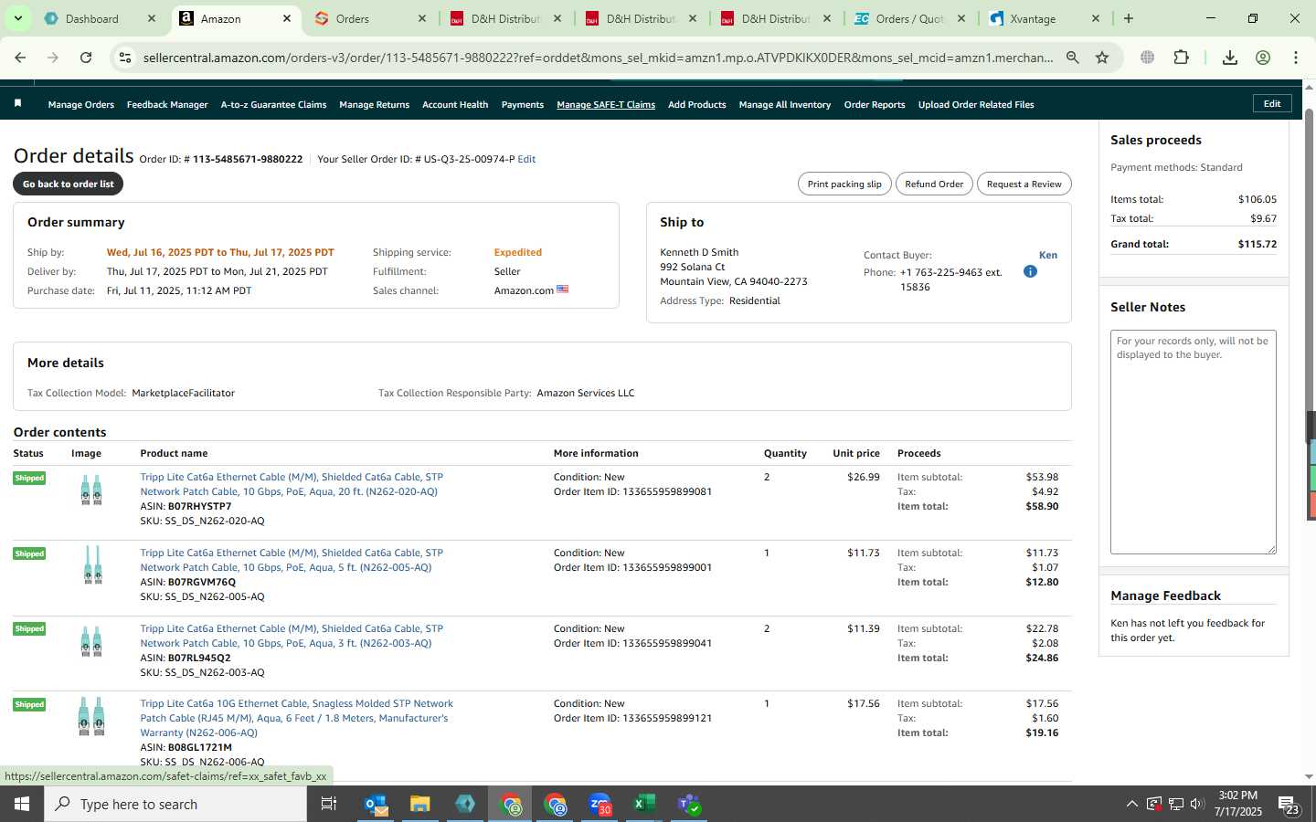Open the Windows notification center
Screen dimensions: 1316x822
pyautogui.click(x=1289, y=805)
